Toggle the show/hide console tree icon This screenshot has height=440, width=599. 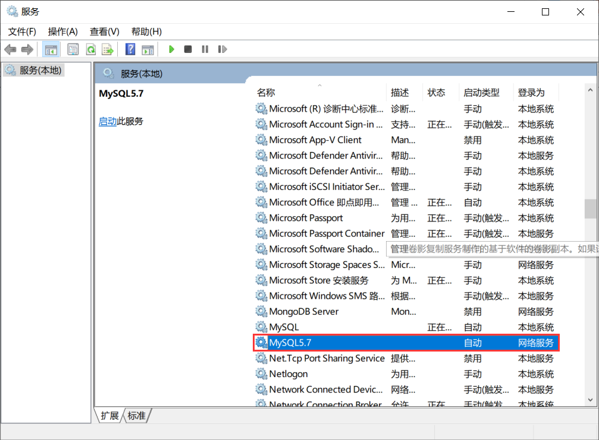click(x=51, y=49)
